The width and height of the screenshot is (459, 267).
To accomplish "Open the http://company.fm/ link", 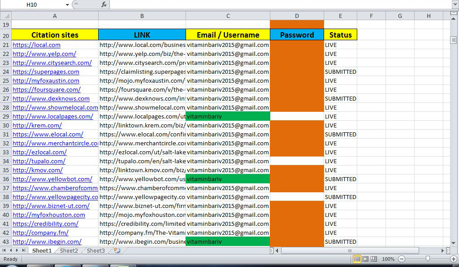I will 40,233.
